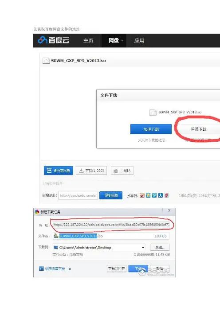This screenshot has width=220, height=311.
Task: Click the 百度云 logo in header
Action: (x=53, y=40)
